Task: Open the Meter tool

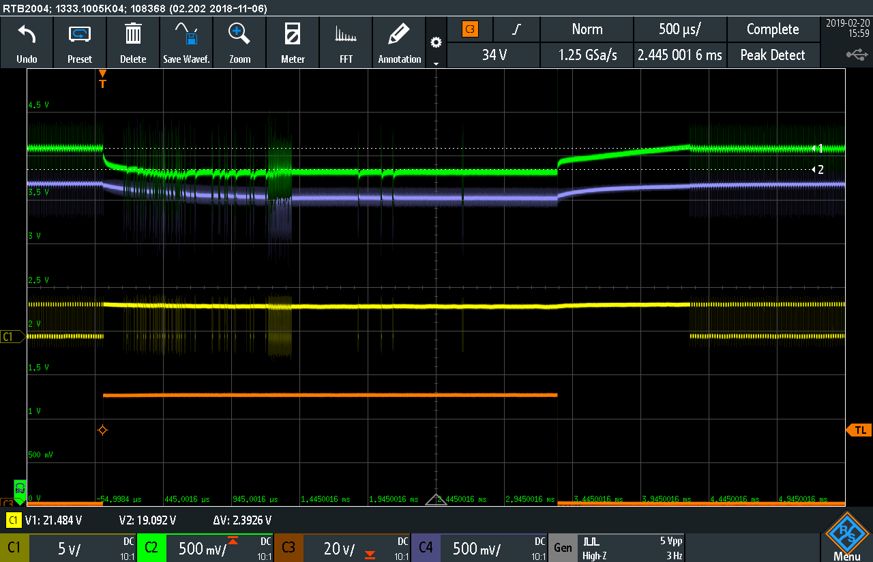Action: pyautogui.click(x=293, y=42)
